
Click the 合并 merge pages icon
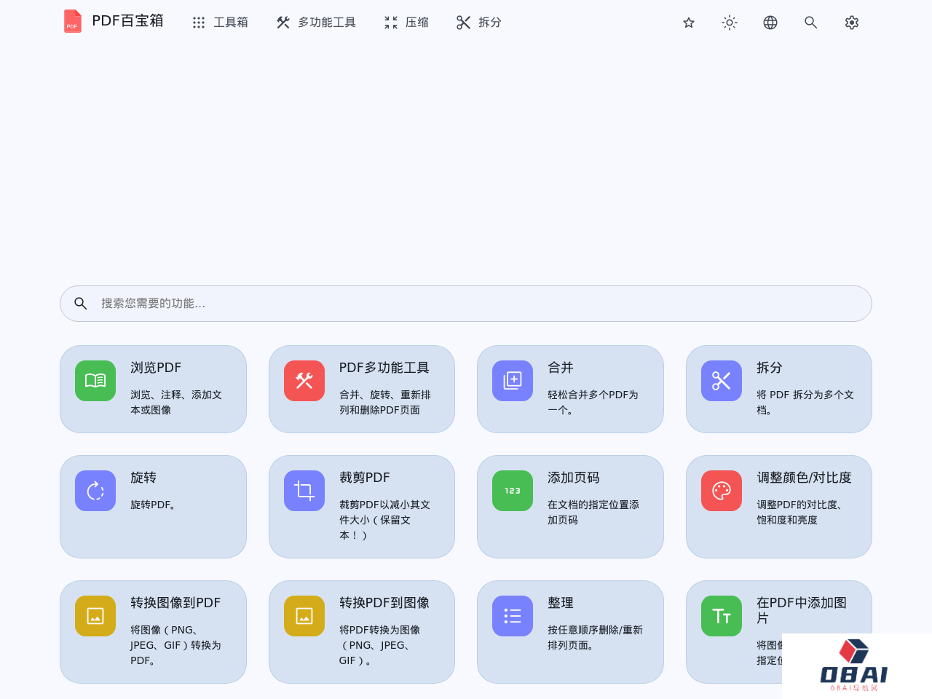(x=512, y=380)
